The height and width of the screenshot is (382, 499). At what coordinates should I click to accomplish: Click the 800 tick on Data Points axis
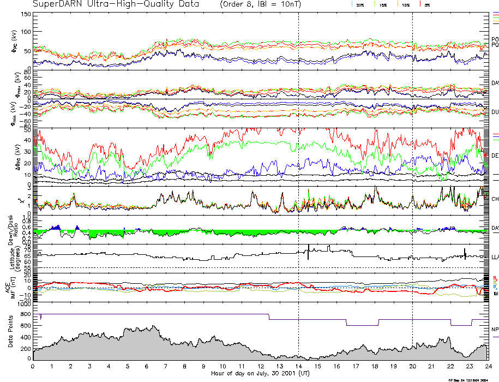coord(25,314)
